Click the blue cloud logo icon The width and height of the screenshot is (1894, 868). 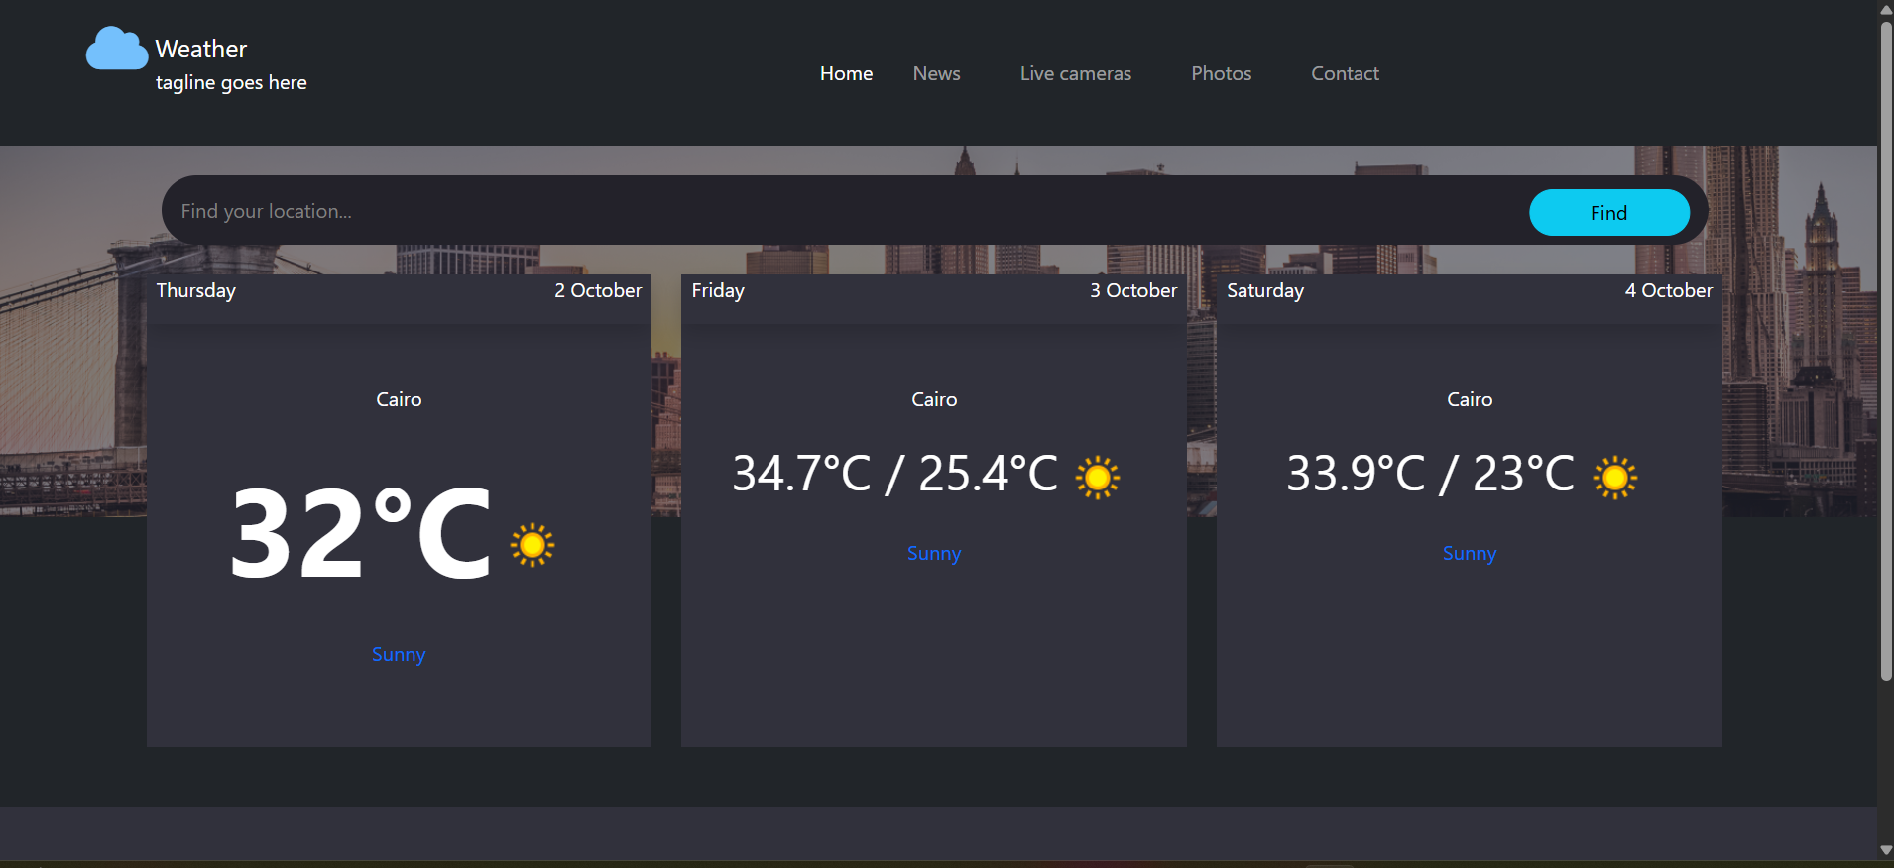pos(116,50)
